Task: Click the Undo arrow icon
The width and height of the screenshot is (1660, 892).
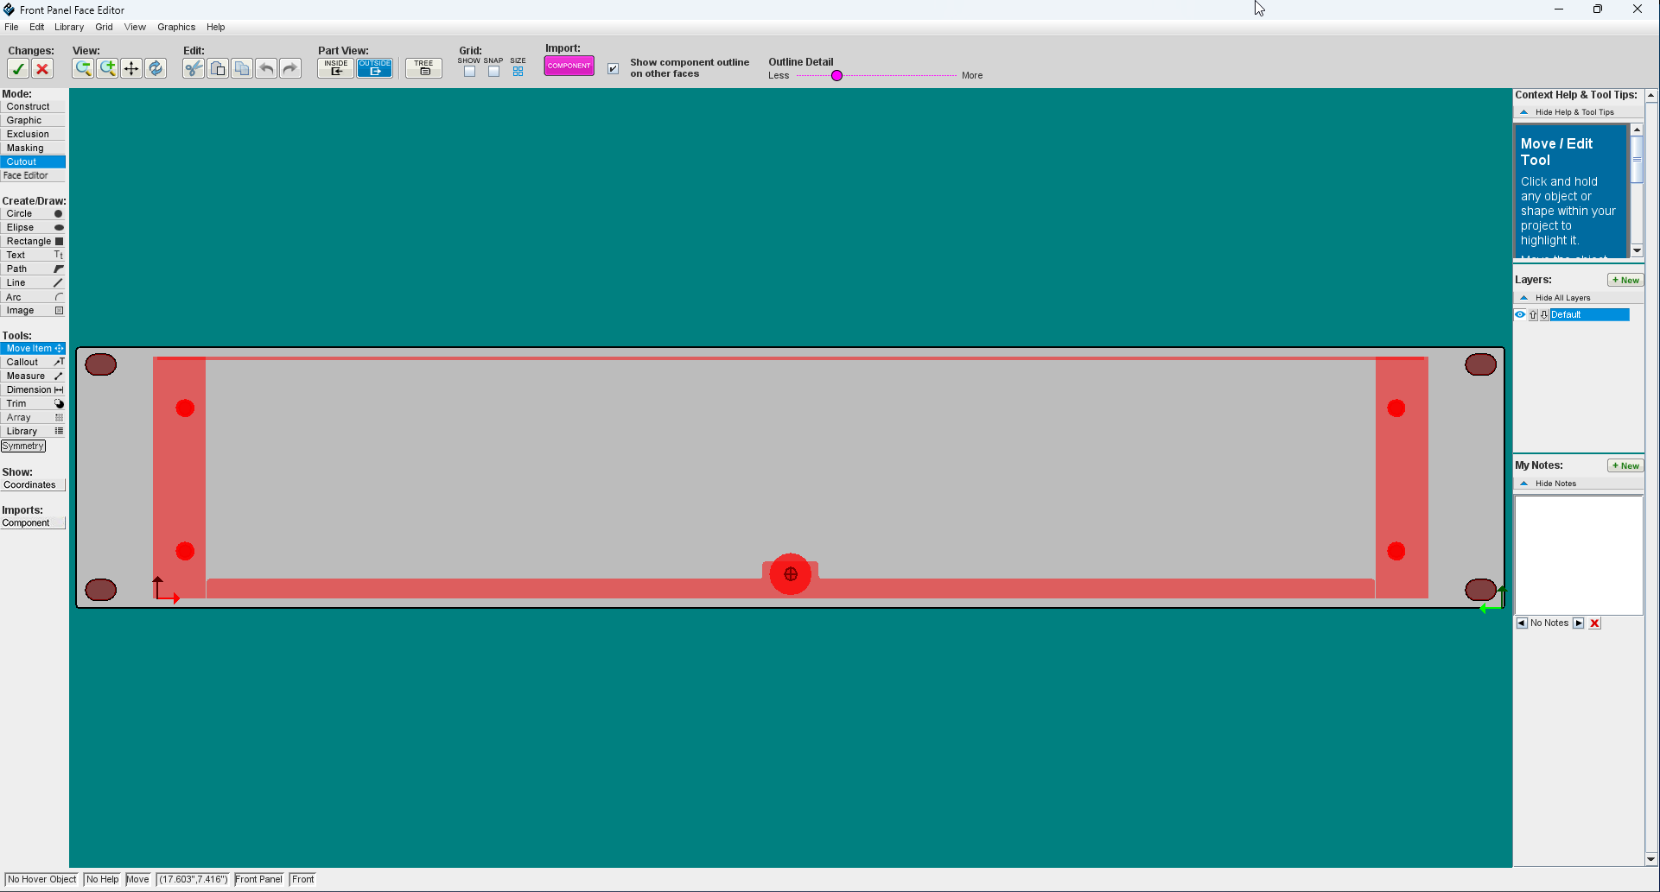Action: point(266,68)
